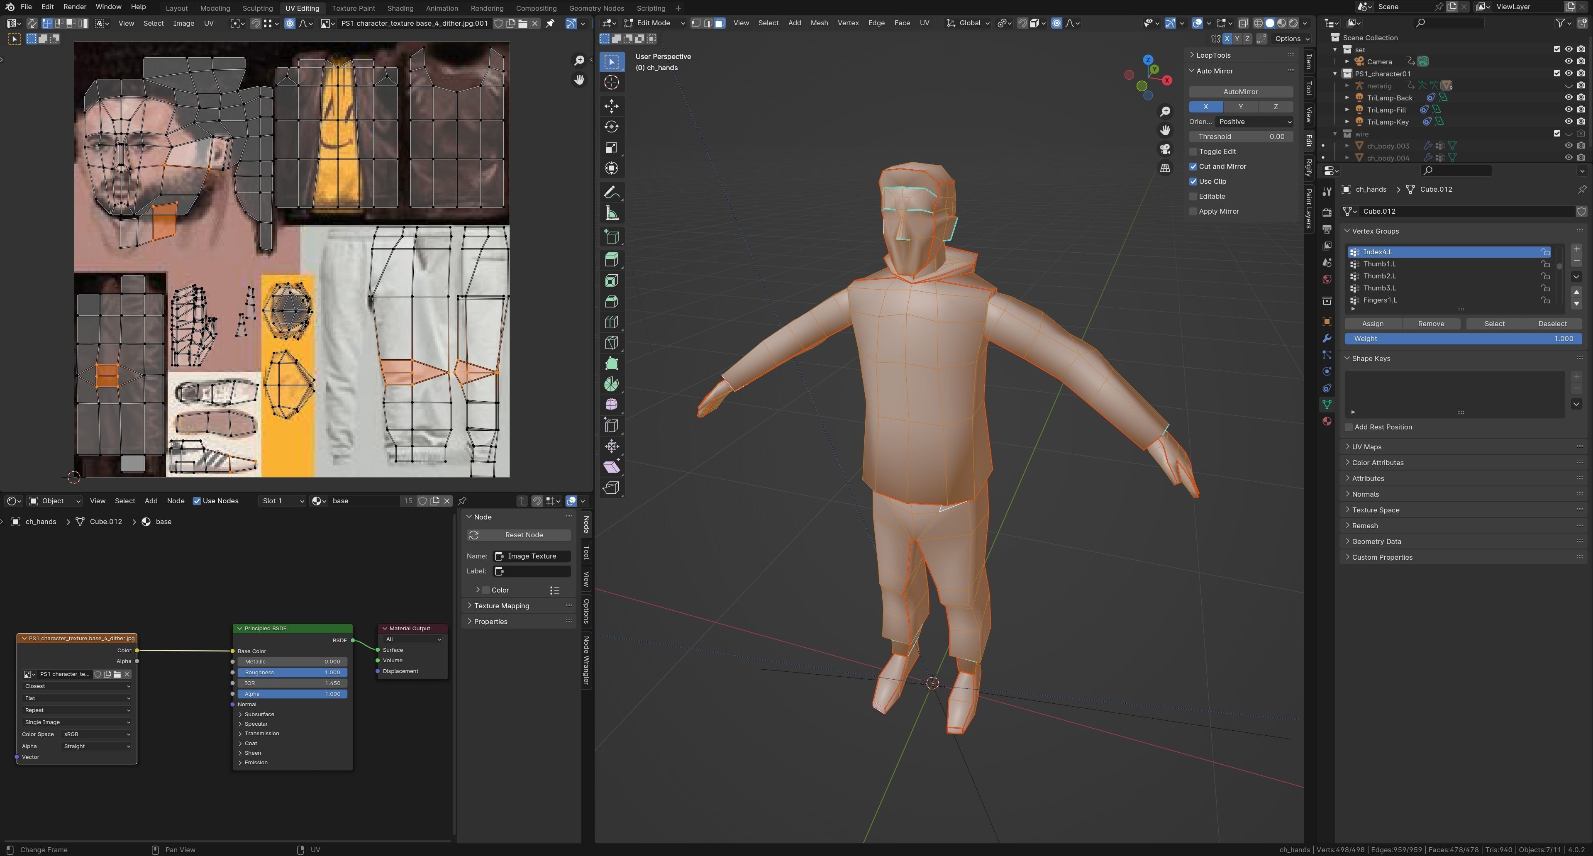1593x856 pixels.
Task: Select the Move tool in viewport toolbar
Action: (x=611, y=106)
